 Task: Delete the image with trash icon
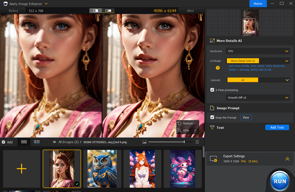coord(197,142)
